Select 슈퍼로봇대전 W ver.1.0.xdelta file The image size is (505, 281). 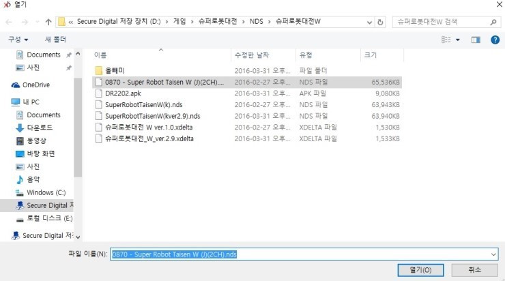point(247,127)
